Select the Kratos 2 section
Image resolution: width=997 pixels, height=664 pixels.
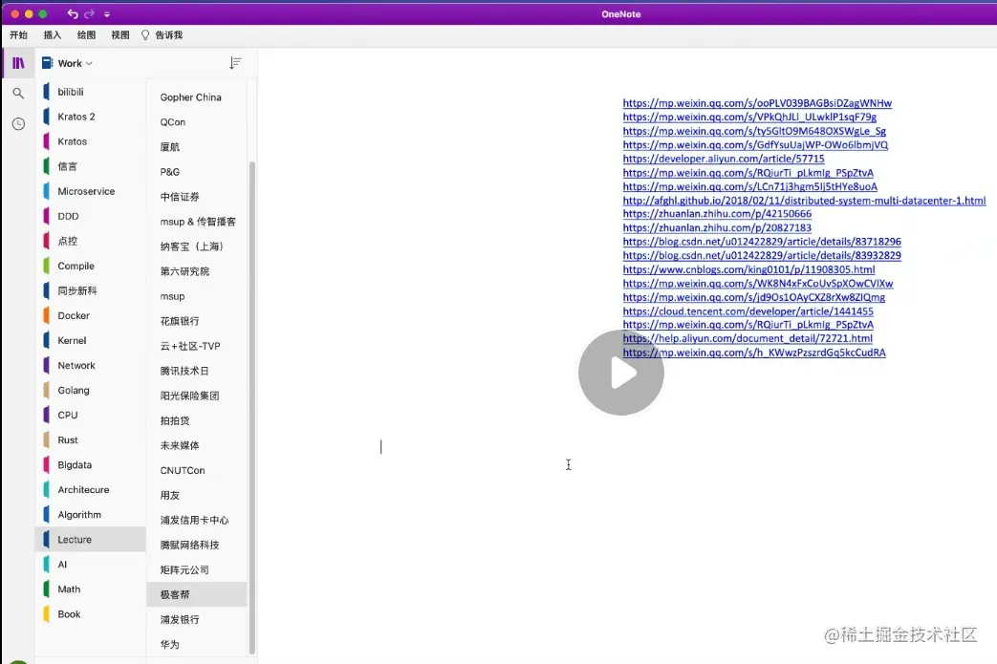[x=90, y=117]
